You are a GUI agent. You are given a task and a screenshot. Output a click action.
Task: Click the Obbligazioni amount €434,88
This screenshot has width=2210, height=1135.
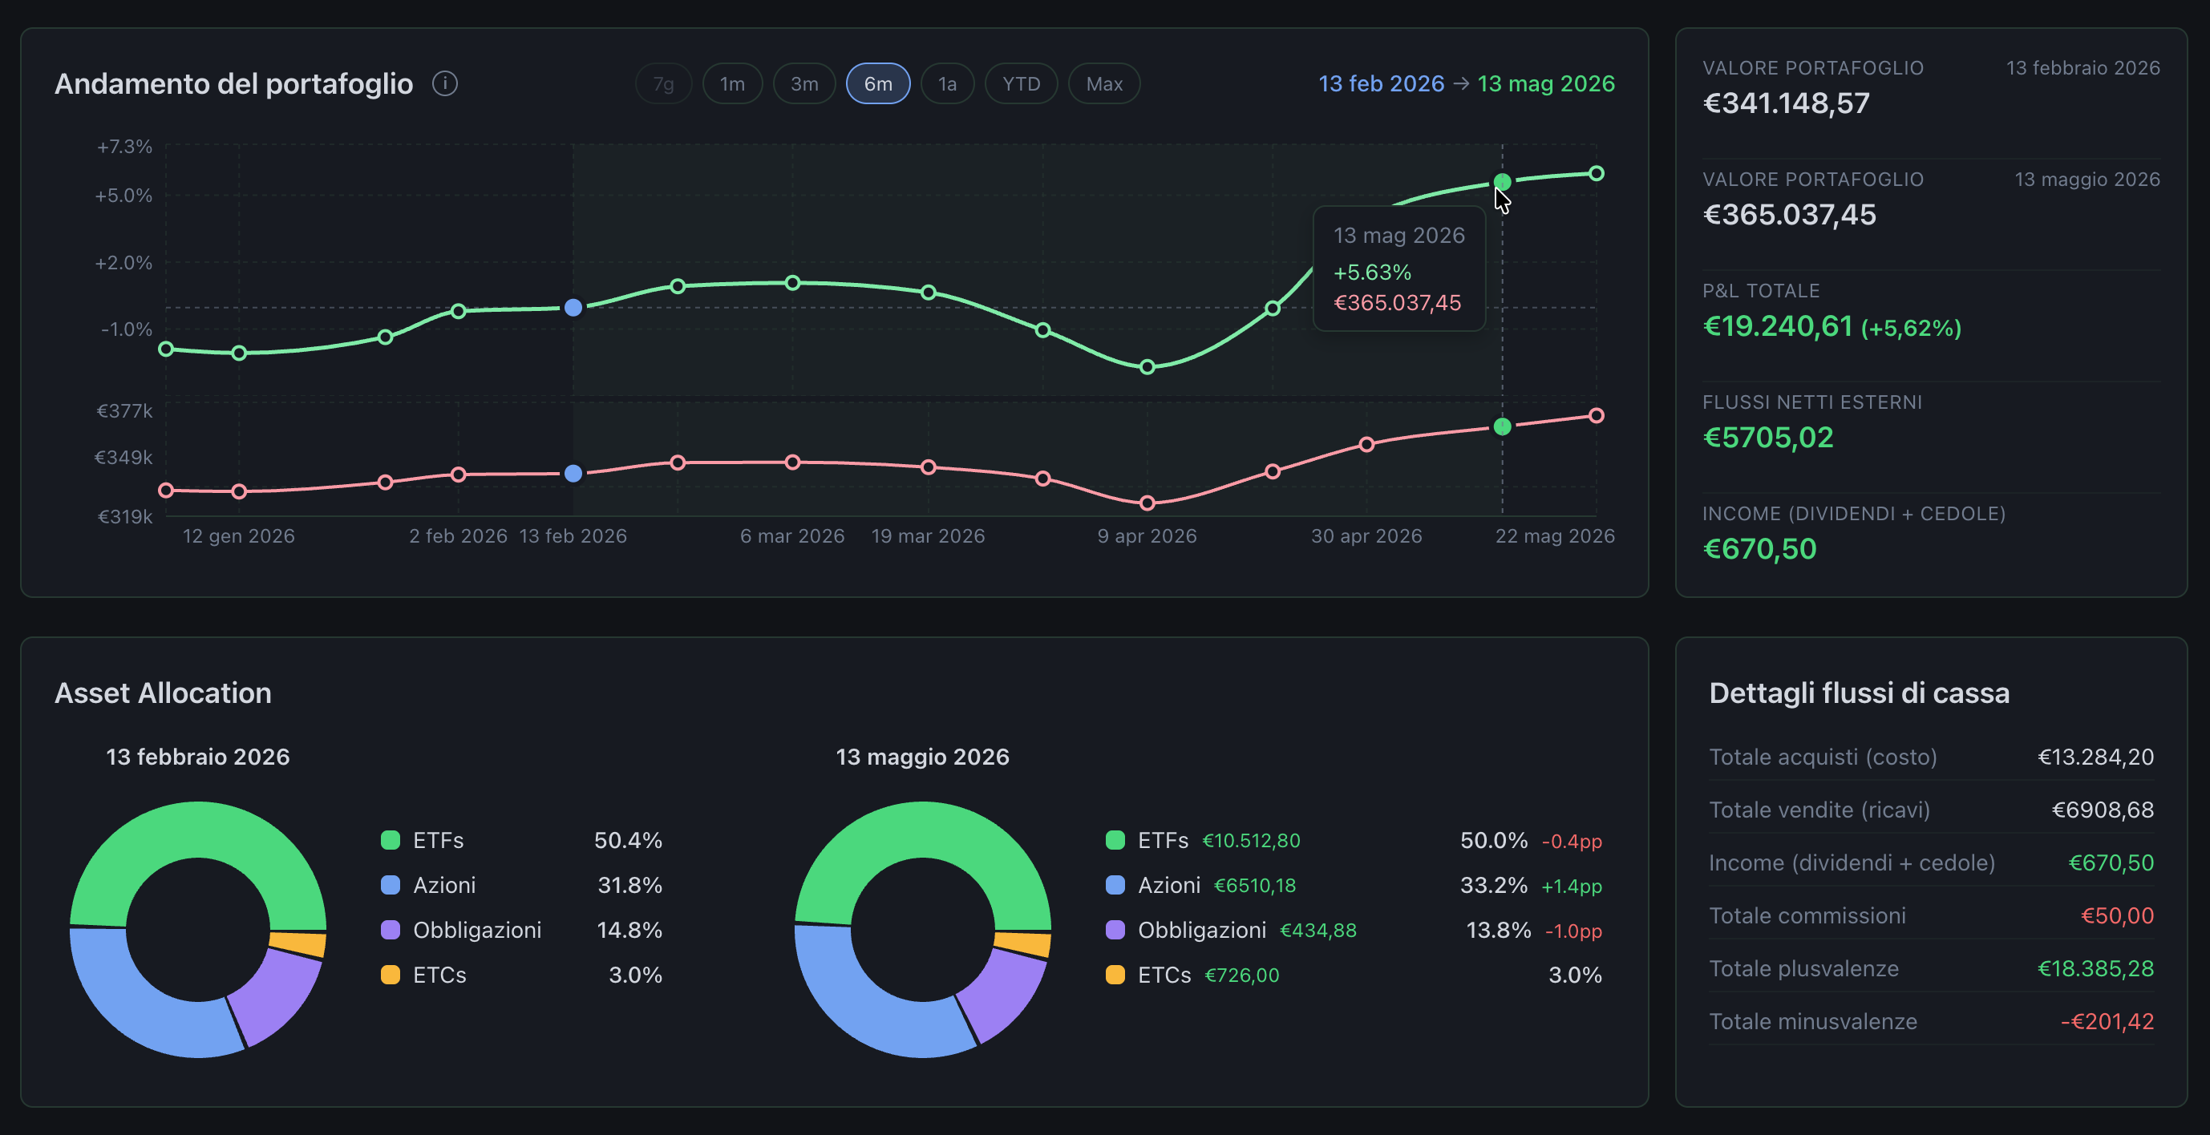click(1318, 931)
